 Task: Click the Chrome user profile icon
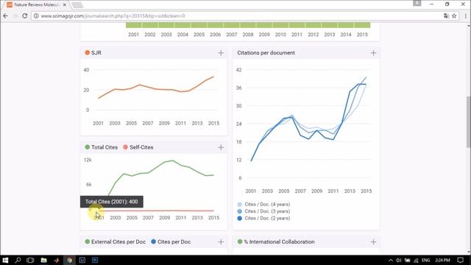point(417,3)
